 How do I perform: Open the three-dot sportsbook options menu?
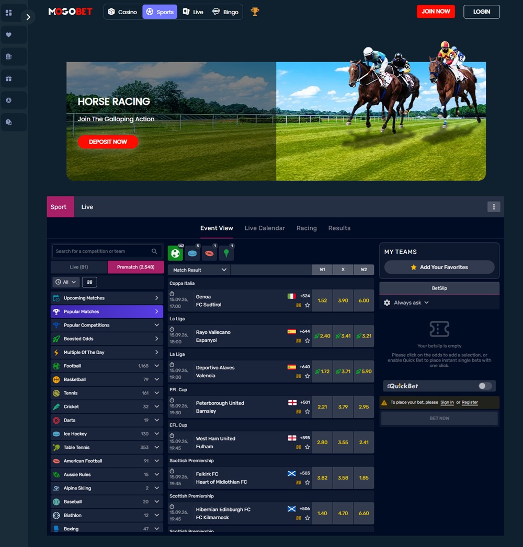coord(494,206)
